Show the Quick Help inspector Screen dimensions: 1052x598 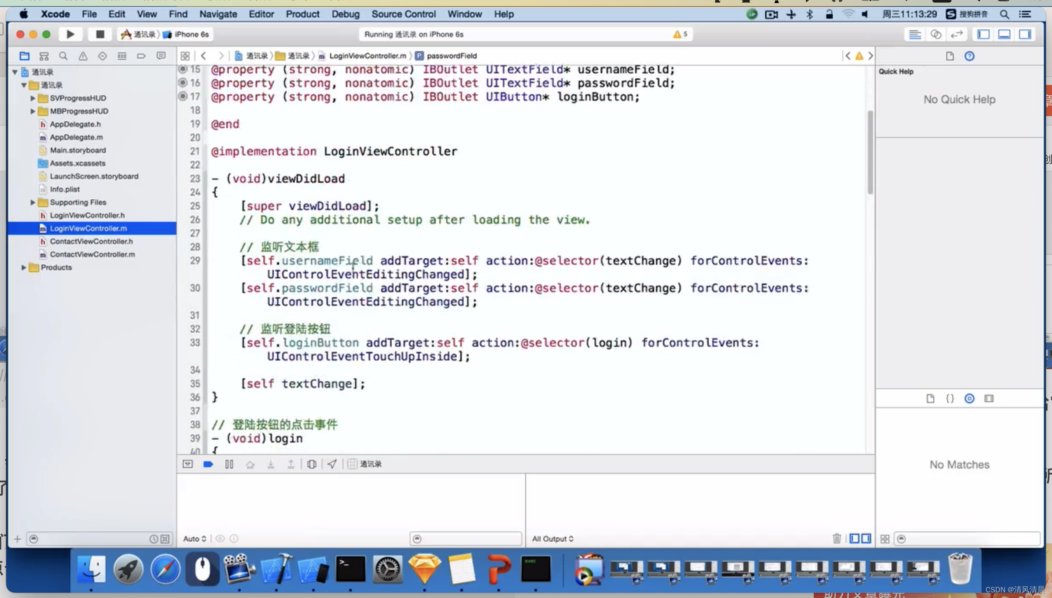[x=970, y=56]
